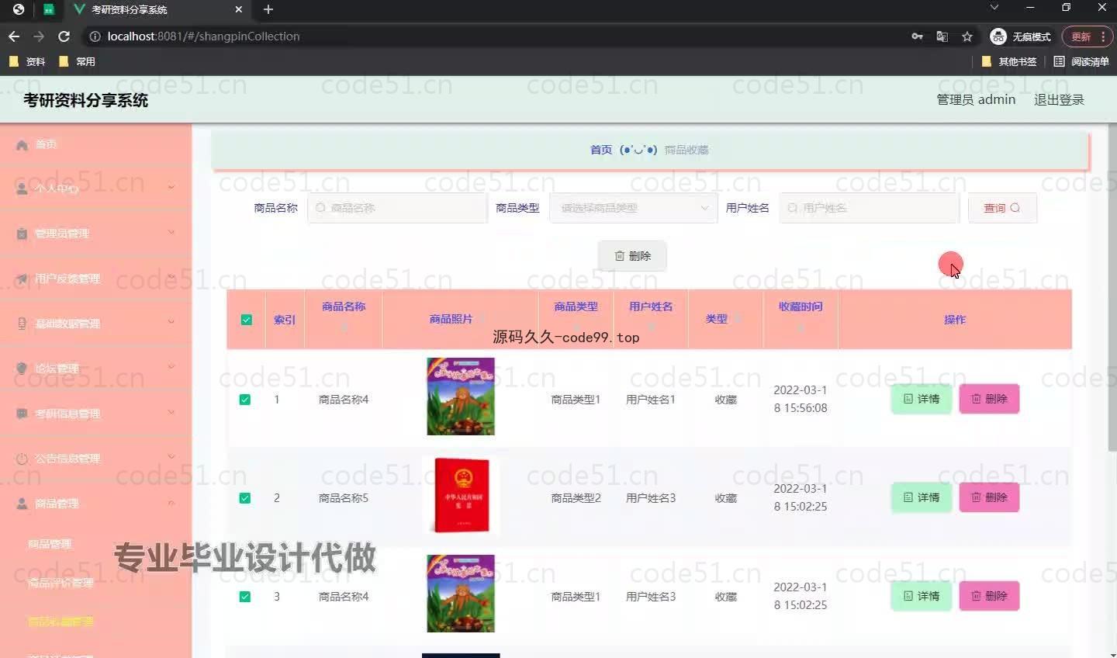Open the 常用 bookmarks folder

click(x=77, y=61)
